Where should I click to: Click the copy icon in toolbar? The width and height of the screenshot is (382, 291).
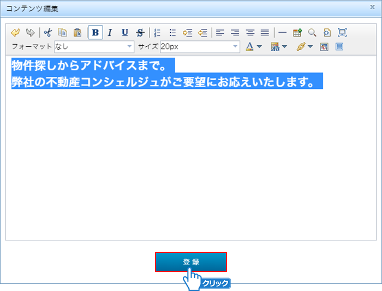63,32
